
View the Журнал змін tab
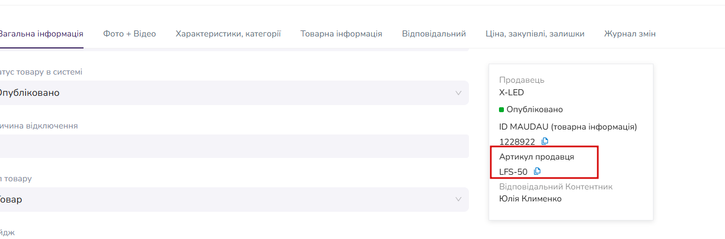630,34
